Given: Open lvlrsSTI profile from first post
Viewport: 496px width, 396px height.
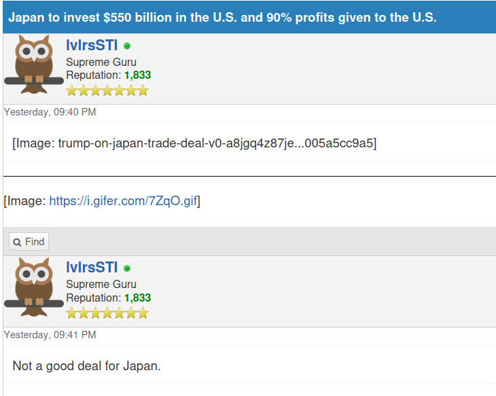Looking at the screenshot, I should (92, 46).
